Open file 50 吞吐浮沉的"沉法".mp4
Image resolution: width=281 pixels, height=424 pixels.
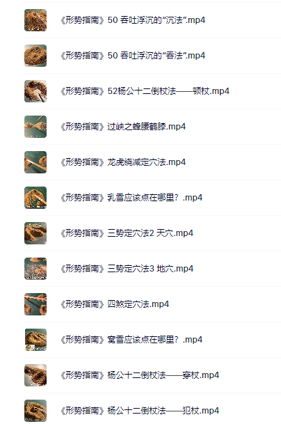click(x=133, y=20)
